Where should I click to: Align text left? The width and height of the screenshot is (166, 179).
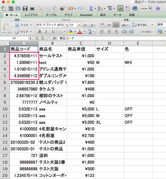click(x=102, y=32)
